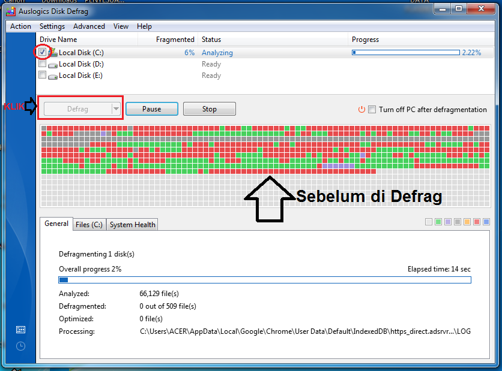Click the 6% fragmented value
The width and height of the screenshot is (502, 371).
coord(189,52)
